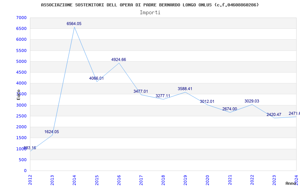Viewport: 300px width, 187px height.
Task: Click the 6564.05 data label for 2014
Action: point(74,24)
